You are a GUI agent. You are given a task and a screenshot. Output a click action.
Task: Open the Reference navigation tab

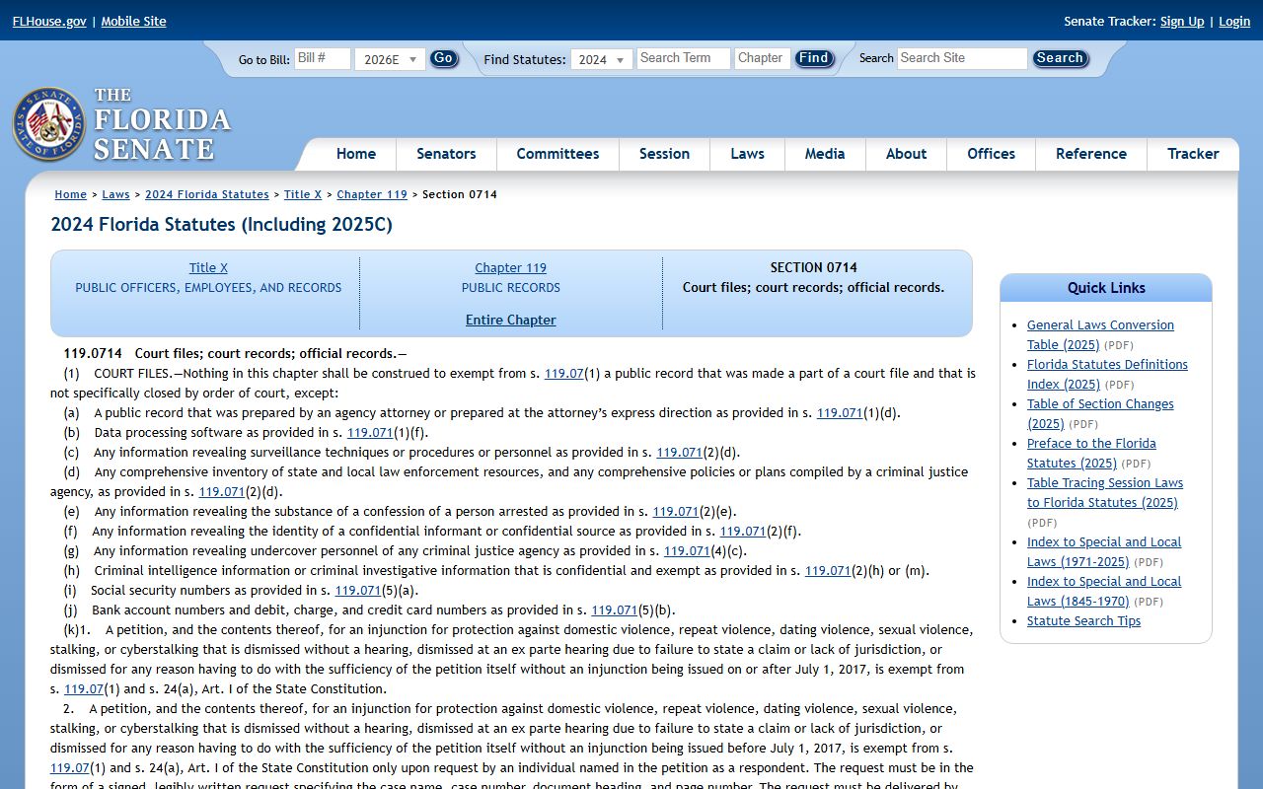(x=1090, y=154)
